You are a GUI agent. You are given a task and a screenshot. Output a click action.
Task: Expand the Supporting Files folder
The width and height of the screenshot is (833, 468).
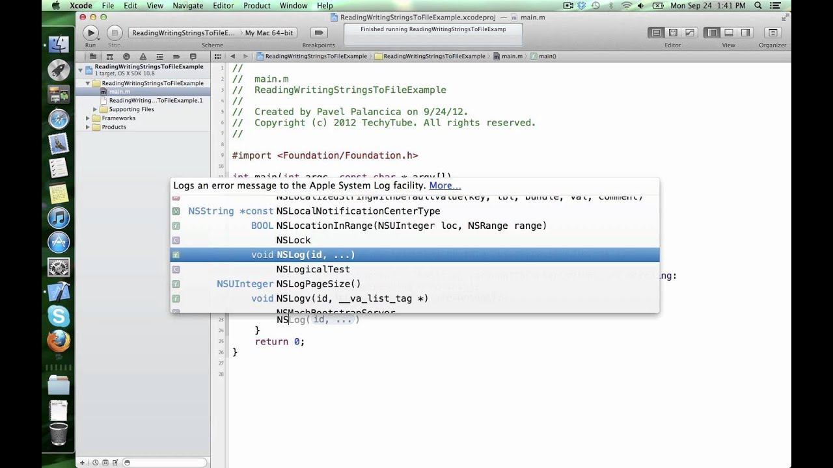click(95, 109)
